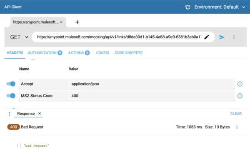Open response options menu beside Size

[237, 127]
